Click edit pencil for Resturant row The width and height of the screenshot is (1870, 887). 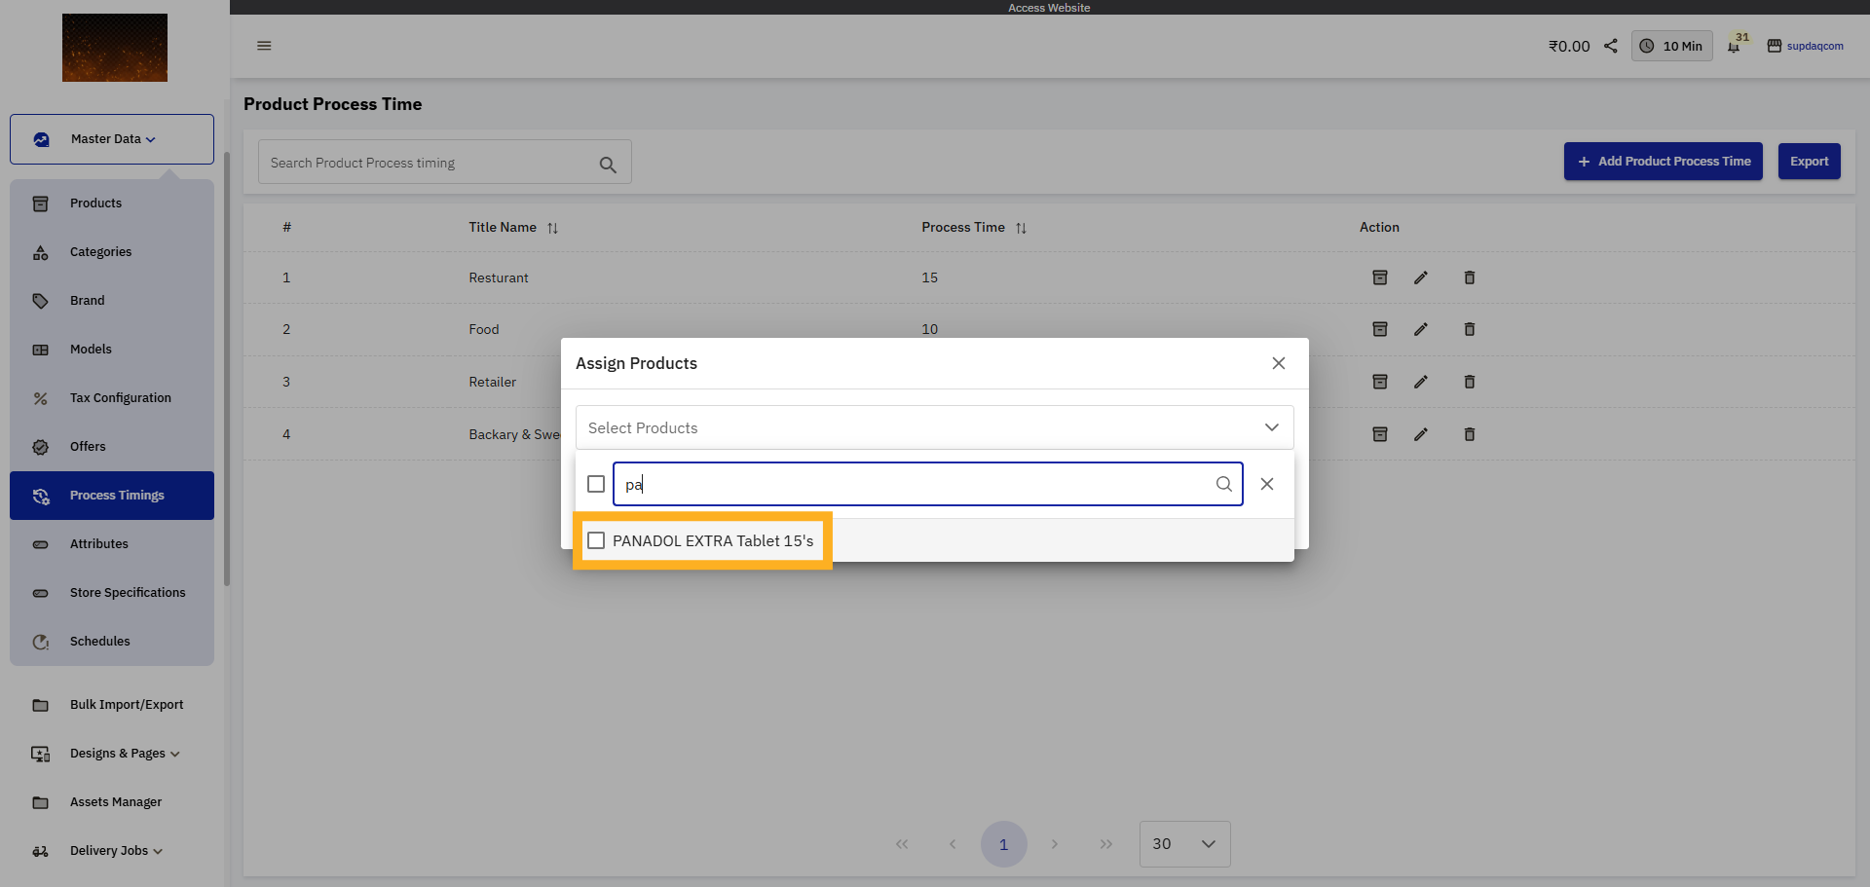click(1421, 278)
